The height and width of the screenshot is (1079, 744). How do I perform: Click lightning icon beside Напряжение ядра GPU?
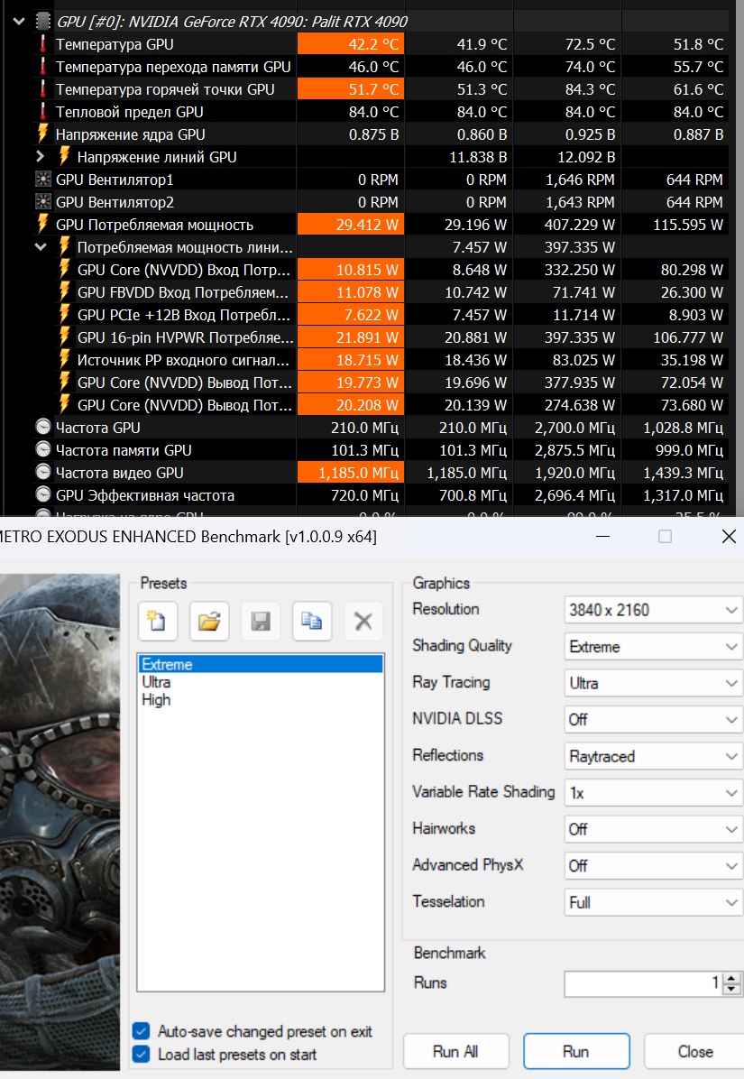point(42,134)
